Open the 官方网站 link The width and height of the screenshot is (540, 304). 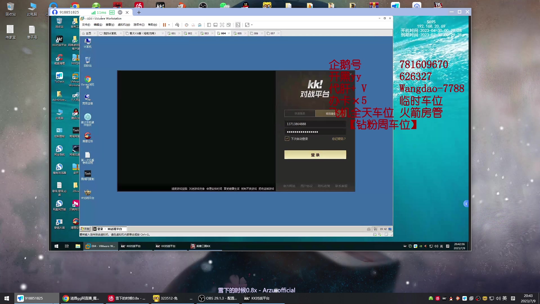coord(289,186)
